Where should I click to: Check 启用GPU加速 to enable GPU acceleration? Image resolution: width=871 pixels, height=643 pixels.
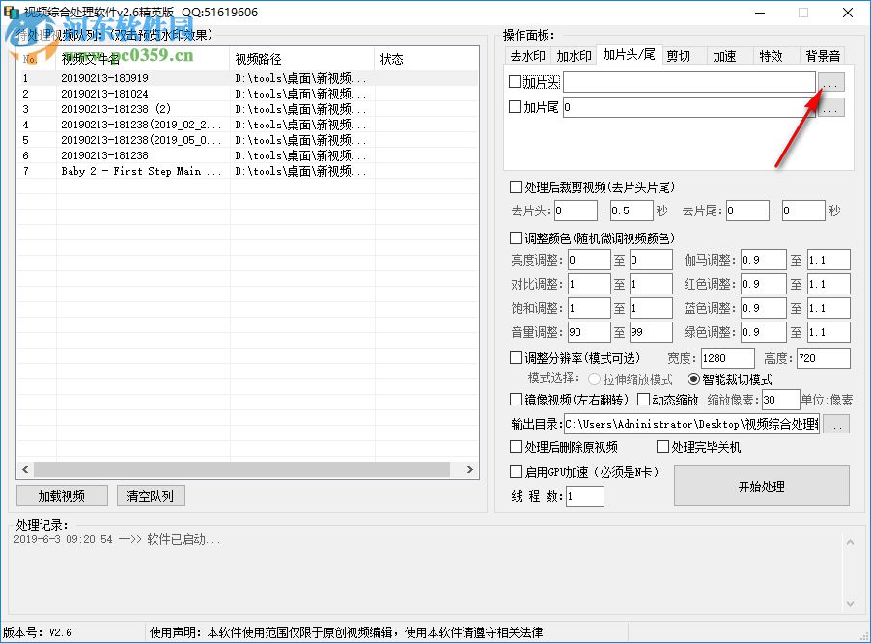518,472
